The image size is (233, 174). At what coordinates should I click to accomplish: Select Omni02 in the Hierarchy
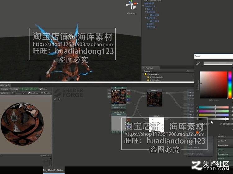click(x=151, y=27)
